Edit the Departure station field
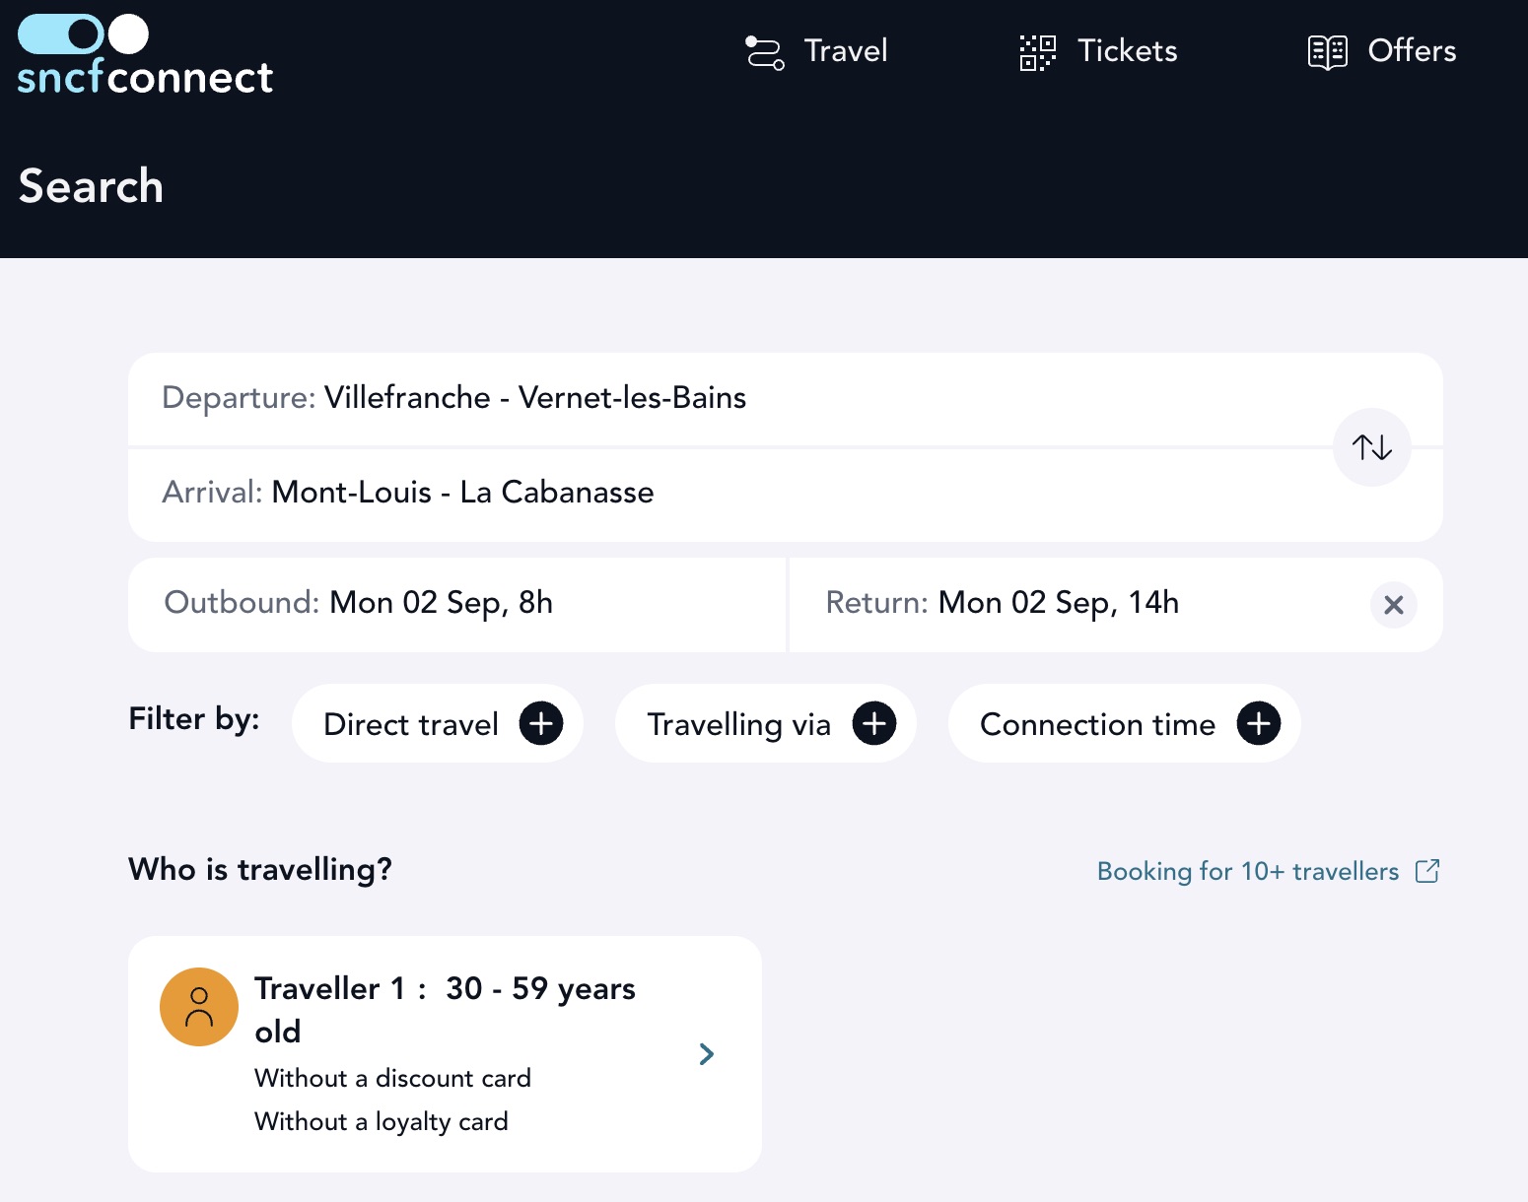Screen dimensions: 1528x1202 729,398
